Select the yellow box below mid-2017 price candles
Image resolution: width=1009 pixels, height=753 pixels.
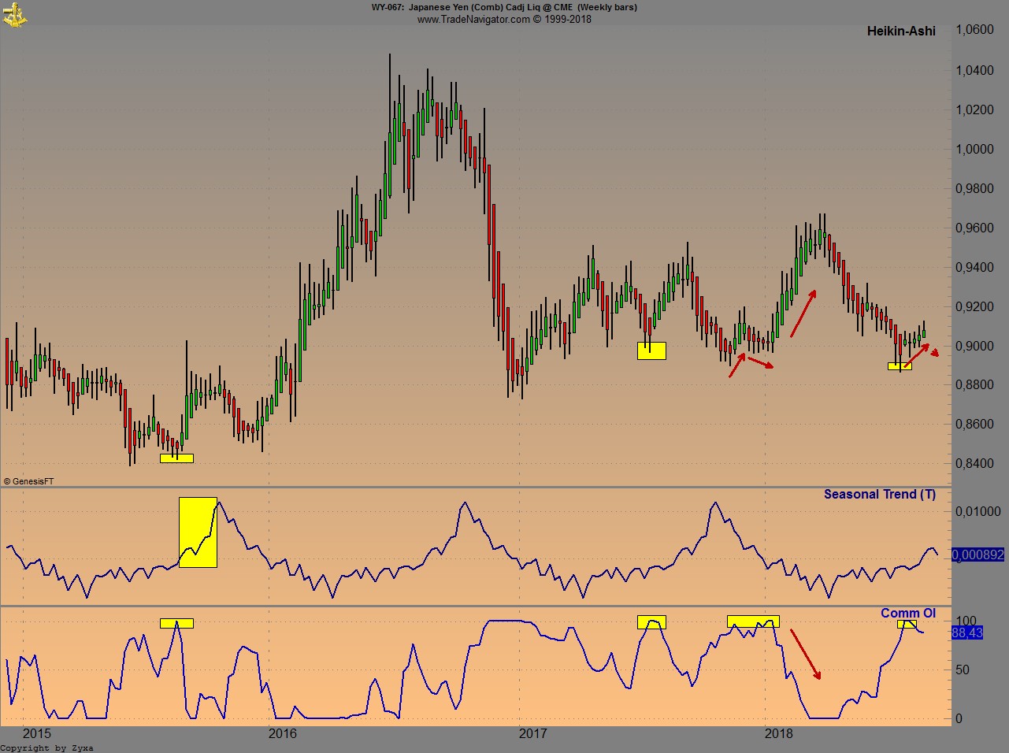[651, 351]
